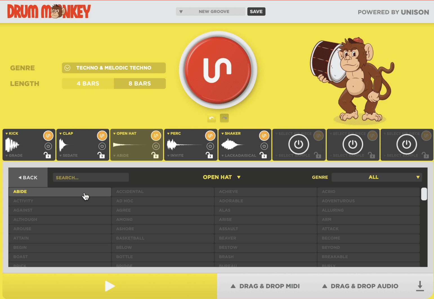Open the Techno & Melodic Techno genre dropdown
Screen dimensions: 434x299
coord(114,68)
